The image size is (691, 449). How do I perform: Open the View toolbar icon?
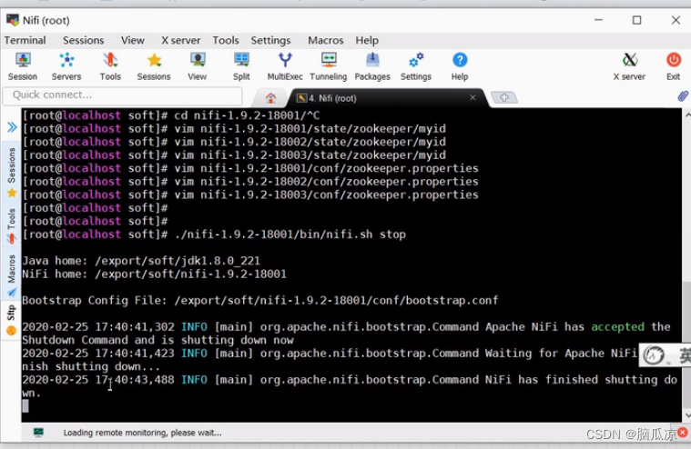click(x=198, y=66)
